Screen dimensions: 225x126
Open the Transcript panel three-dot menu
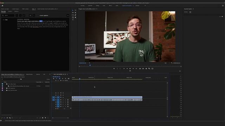pyautogui.click(x=68, y=15)
